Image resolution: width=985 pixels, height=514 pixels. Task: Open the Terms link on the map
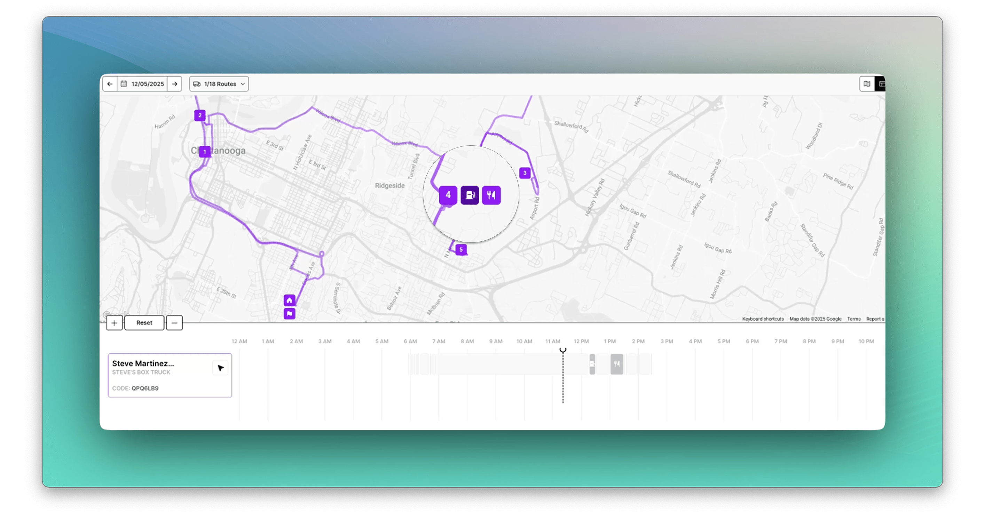point(854,319)
